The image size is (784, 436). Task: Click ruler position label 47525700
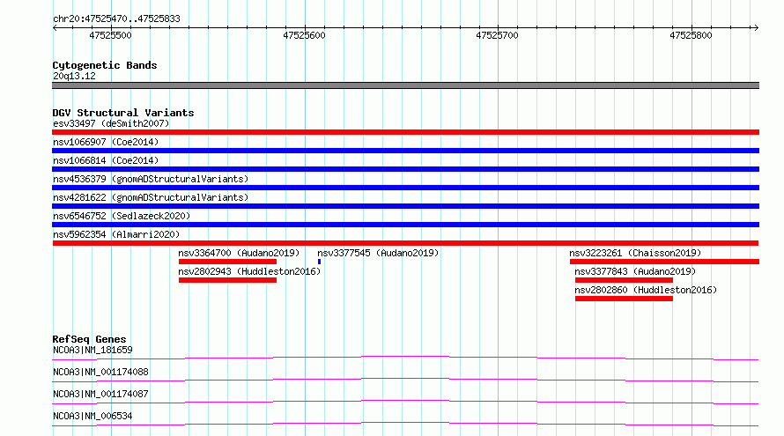pos(497,35)
